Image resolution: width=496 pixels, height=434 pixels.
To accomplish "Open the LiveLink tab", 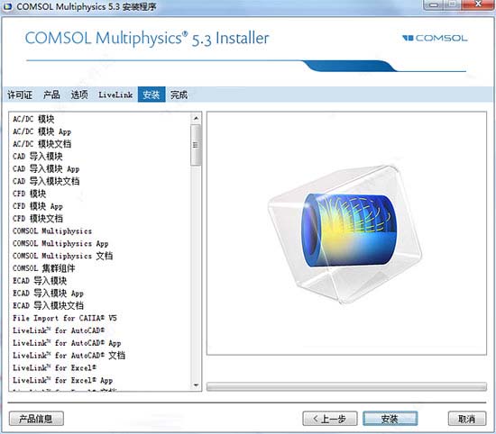I will [115, 95].
